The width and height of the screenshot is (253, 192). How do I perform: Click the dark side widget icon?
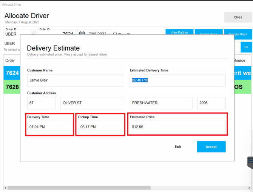pos(250,162)
